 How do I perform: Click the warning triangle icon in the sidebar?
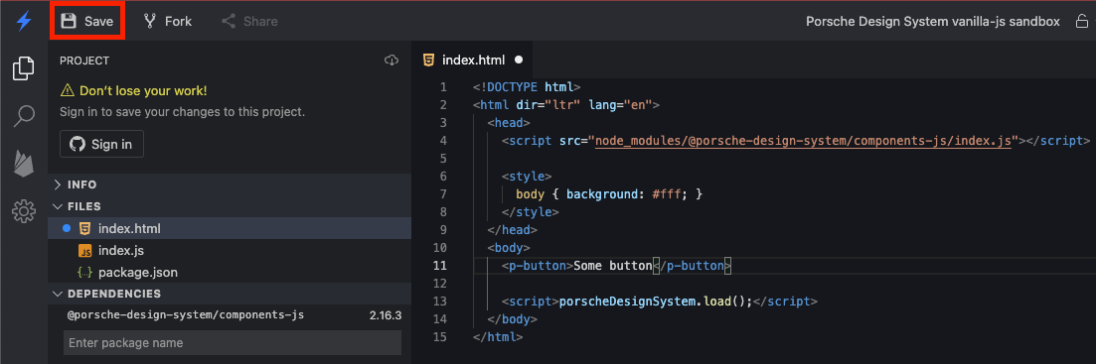pyautogui.click(x=68, y=90)
